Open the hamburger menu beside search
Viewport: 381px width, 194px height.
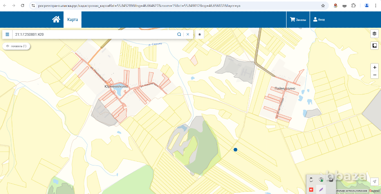click(x=7, y=34)
